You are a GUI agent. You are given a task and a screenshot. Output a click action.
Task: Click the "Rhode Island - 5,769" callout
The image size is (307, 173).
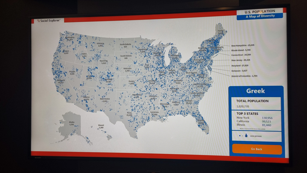coord(241,50)
